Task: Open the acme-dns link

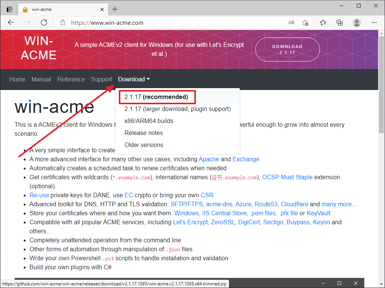Action: [x=219, y=204]
